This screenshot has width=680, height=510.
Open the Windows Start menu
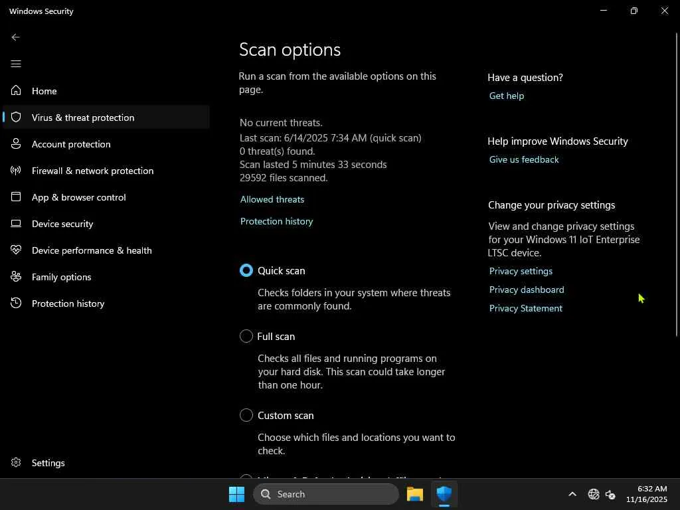[x=237, y=494]
